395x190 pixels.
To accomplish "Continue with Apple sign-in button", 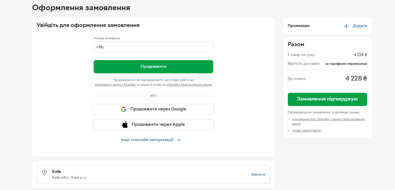I will pyautogui.click(x=153, y=125).
